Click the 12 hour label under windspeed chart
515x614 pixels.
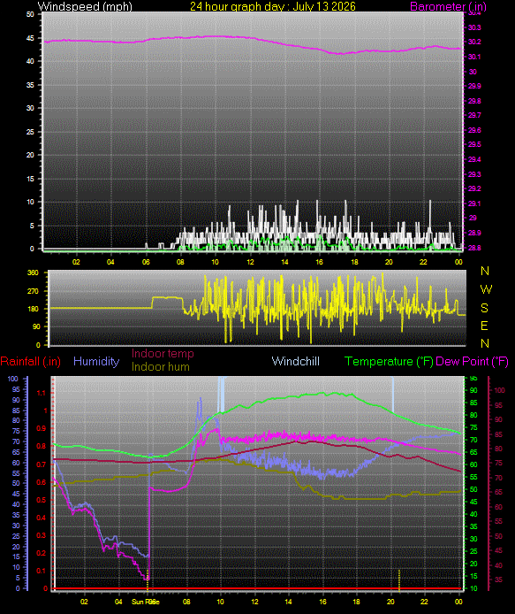click(250, 262)
